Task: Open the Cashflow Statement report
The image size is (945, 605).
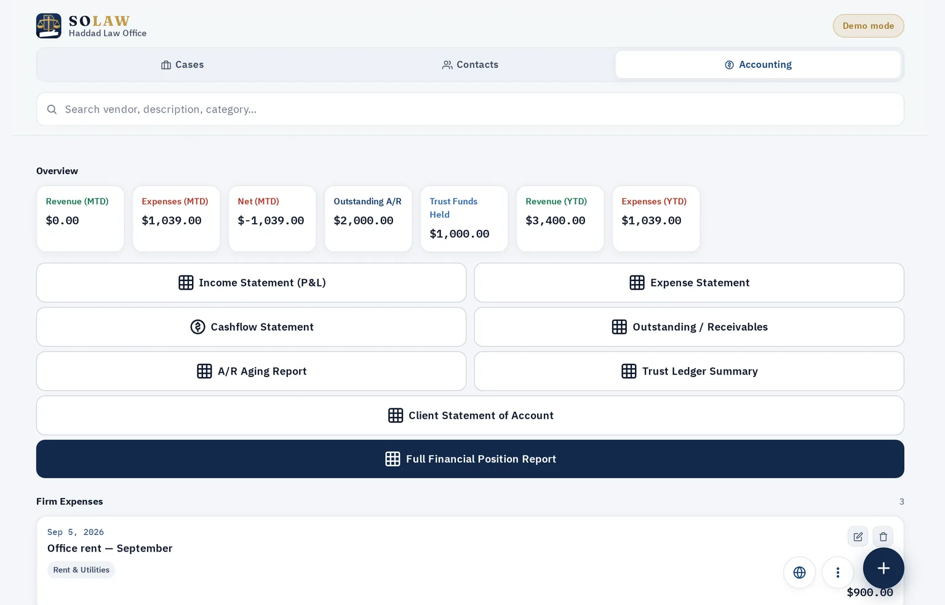Action: pyautogui.click(x=251, y=327)
